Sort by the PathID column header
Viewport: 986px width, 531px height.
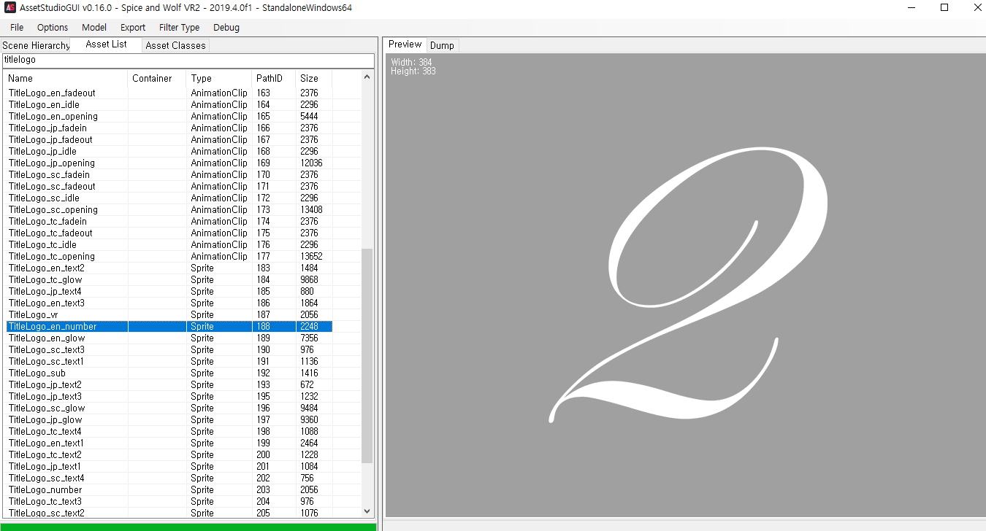click(274, 78)
